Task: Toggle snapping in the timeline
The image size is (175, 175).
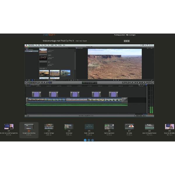Action: (x=146, y=85)
